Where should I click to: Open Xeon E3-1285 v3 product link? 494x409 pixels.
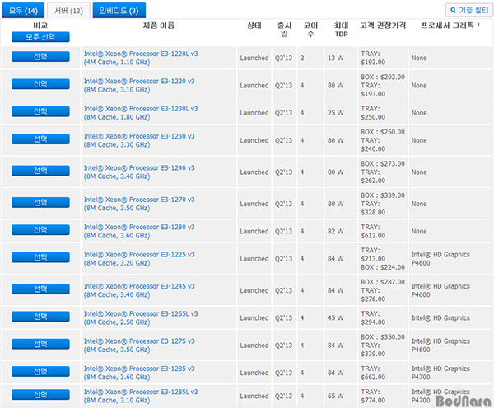(139, 373)
